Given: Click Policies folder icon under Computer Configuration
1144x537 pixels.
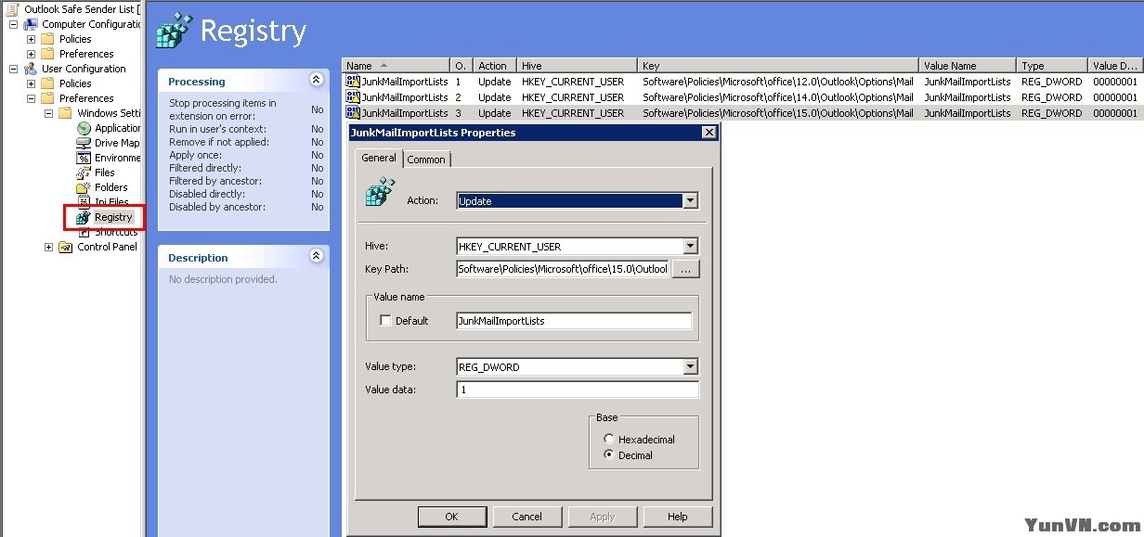Looking at the screenshot, I should [x=48, y=39].
